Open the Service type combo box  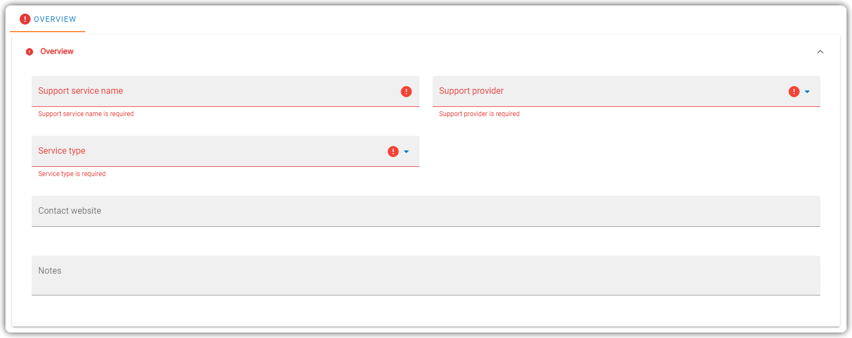pyautogui.click(x=226, y=151)
